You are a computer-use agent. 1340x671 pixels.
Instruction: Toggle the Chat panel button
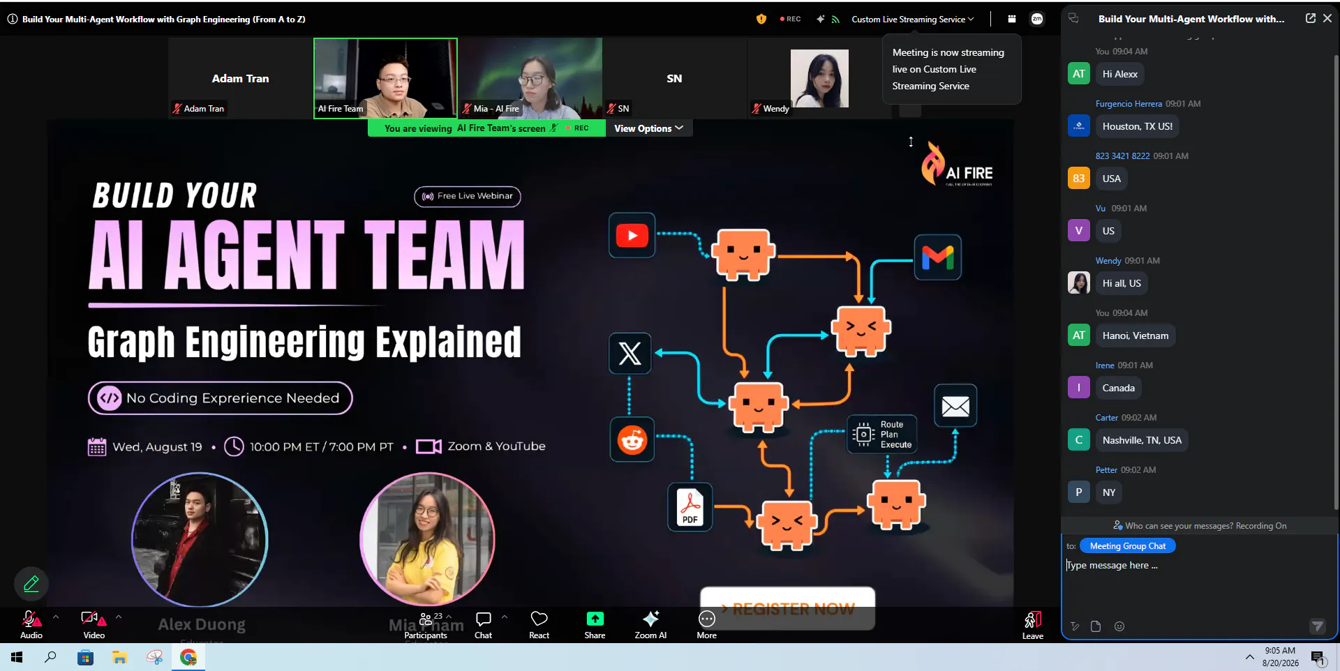pos(483,624)
